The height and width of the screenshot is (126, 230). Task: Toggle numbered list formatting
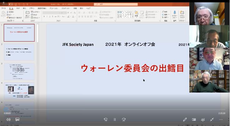tap(84, 13)
